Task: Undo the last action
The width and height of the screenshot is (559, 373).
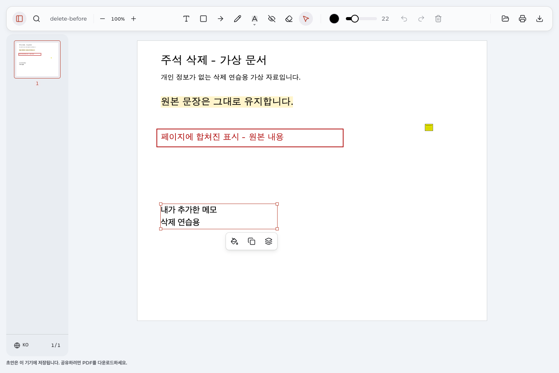Action: click(404, 19)
